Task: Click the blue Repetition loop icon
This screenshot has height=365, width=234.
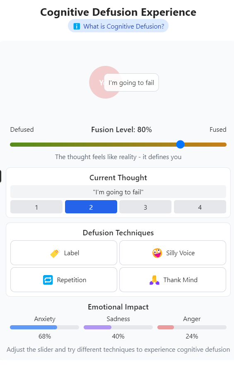Action: click(48, 280)
